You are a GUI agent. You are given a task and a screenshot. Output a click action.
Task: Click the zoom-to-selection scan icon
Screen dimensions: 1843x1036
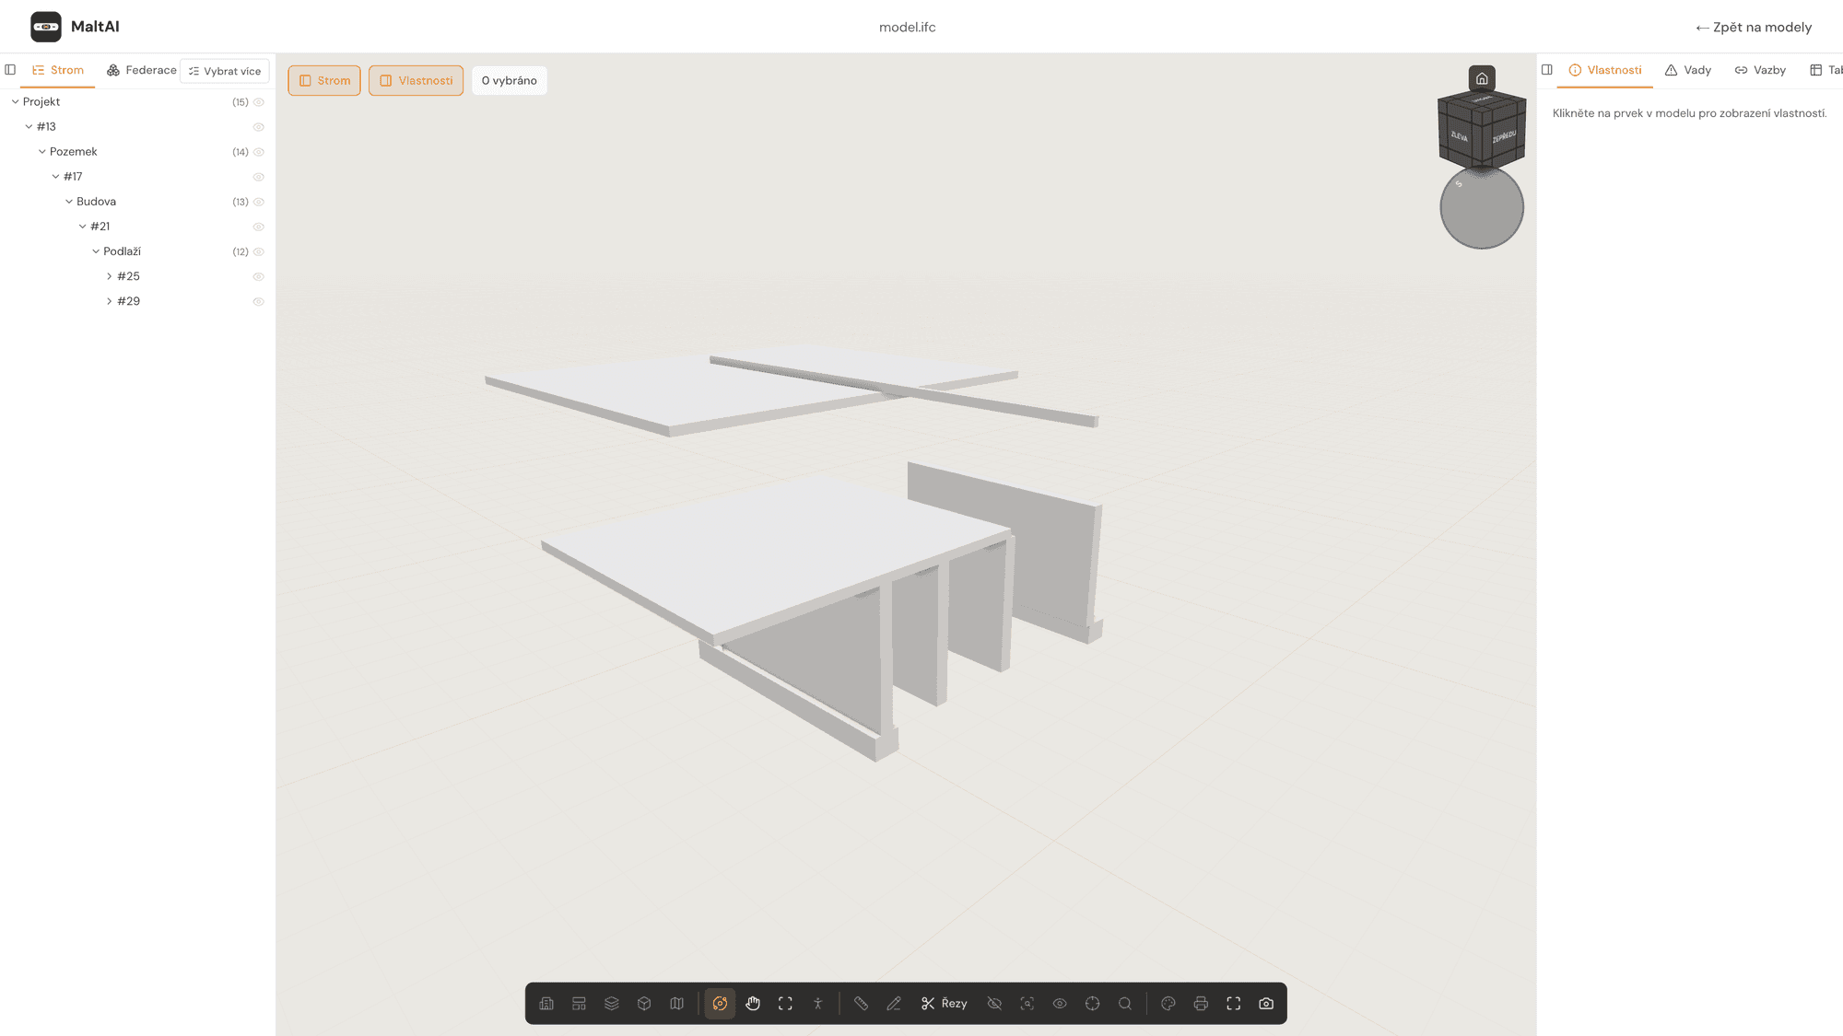tap(1027, 1004)
